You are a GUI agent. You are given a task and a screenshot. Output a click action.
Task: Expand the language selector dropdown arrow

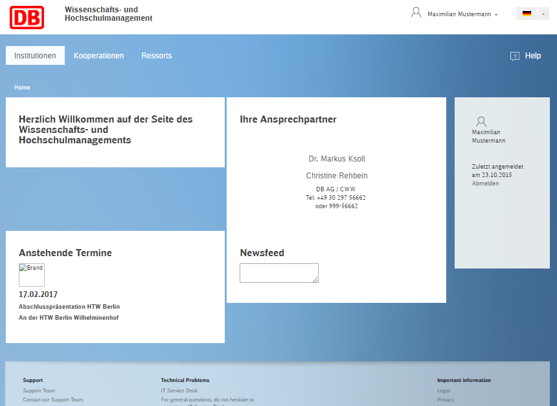click(x=543, y=14)
